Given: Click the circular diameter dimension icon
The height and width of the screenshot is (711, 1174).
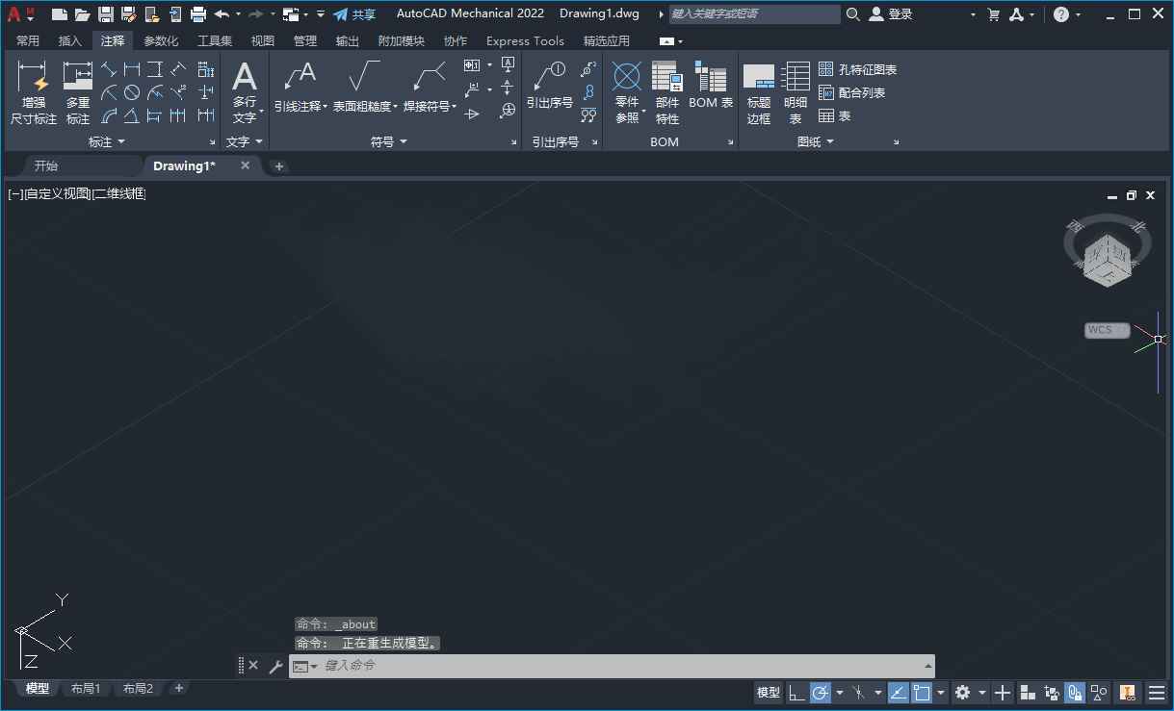Looking at the screenshot, I should 132,92.
